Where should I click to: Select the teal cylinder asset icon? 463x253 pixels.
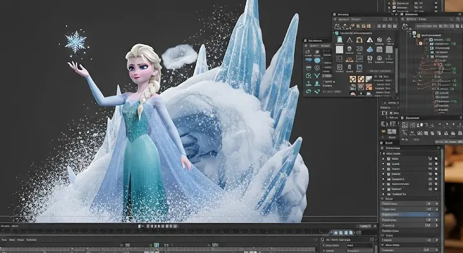(x=339, y=39)
